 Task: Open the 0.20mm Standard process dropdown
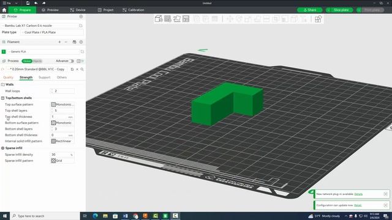pyautogui.click(x=37, y=69)
